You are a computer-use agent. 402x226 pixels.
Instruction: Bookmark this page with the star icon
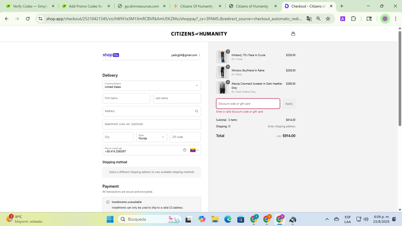328,19
